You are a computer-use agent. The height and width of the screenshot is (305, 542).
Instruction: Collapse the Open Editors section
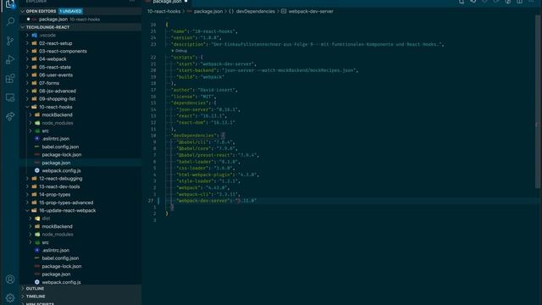[x=23, y=11]
